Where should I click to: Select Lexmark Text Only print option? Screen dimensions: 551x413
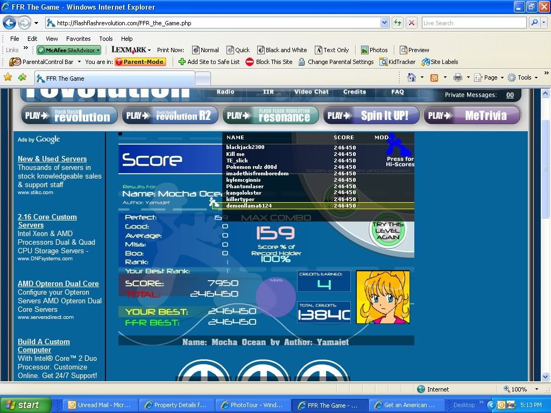click(x=332, y=50)
